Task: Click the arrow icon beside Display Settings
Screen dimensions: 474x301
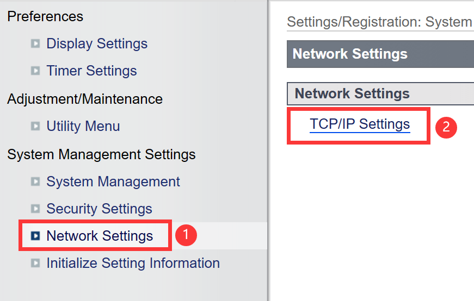Action: coord(35,43)
